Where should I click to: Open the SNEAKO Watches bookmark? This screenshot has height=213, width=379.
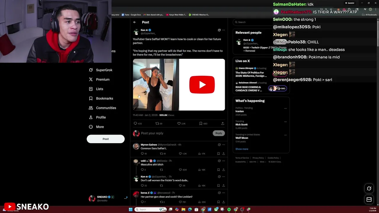point(199,14)
